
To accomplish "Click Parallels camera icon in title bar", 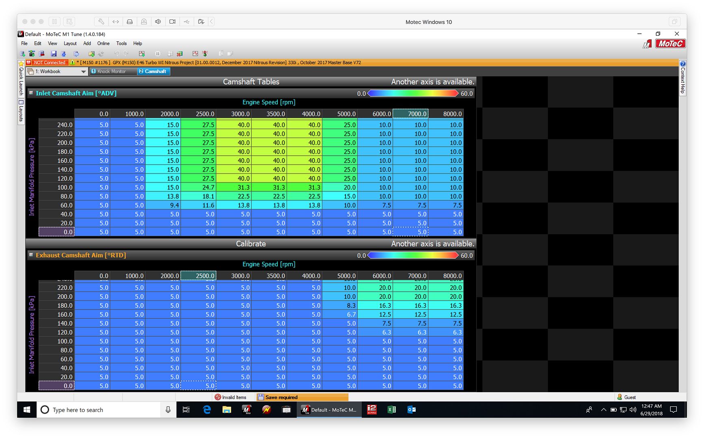I will click(172, 21).
